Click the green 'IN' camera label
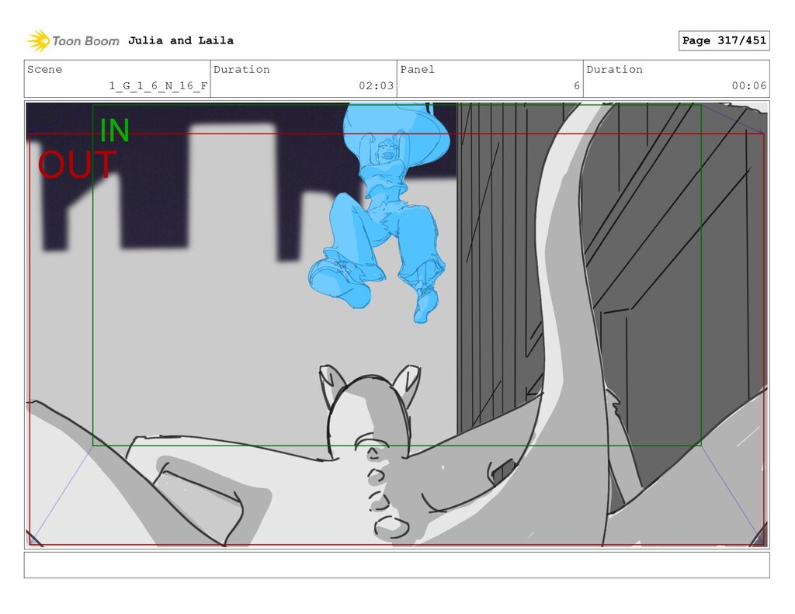The image size is (795, 614). pyautogui.click(x=115, y=130)
